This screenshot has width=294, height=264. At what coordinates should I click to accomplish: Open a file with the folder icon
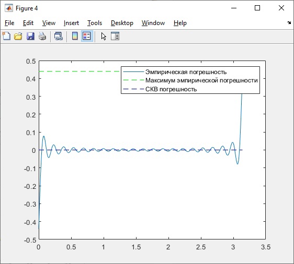(x=18, y=36)
